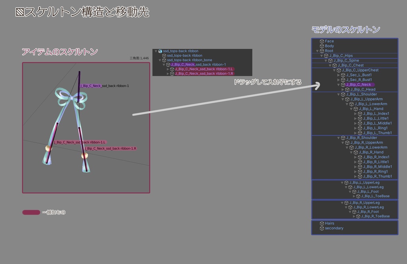This screenshot has width=407, height=264.
Task: Click the cube icon of ribbon-1.L bone
Action: (172, 69)
